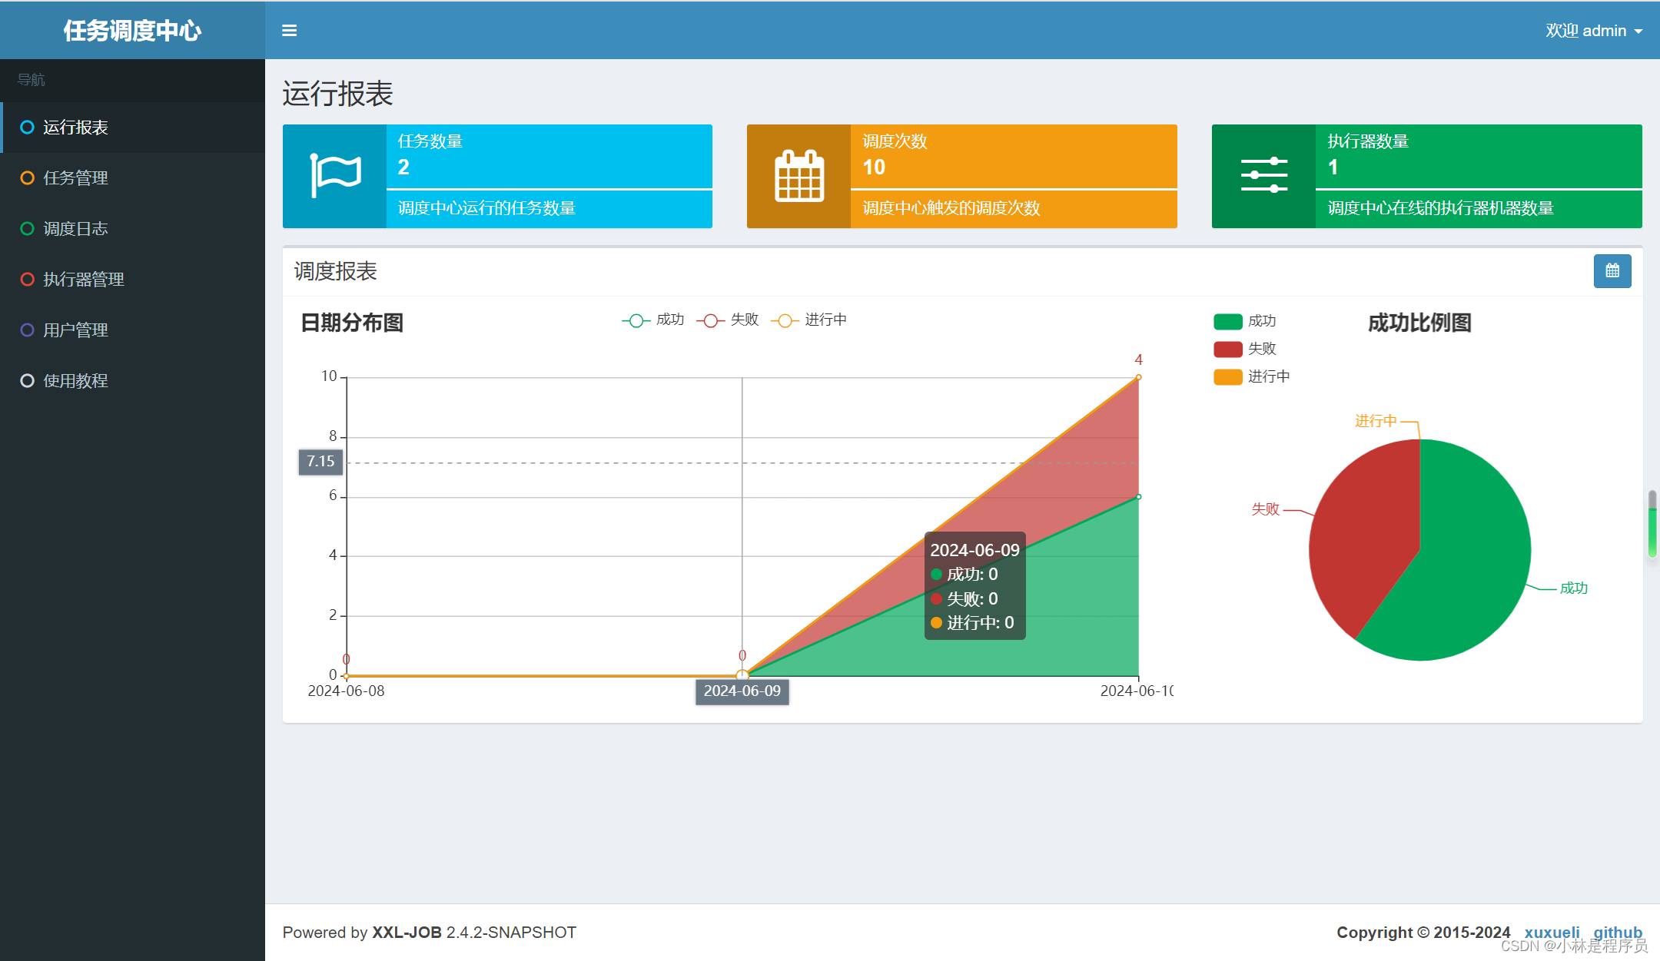Click the flag icon on 任务数量 card
The height and width of the screenshot is (961, 1660).
[335, 175]
